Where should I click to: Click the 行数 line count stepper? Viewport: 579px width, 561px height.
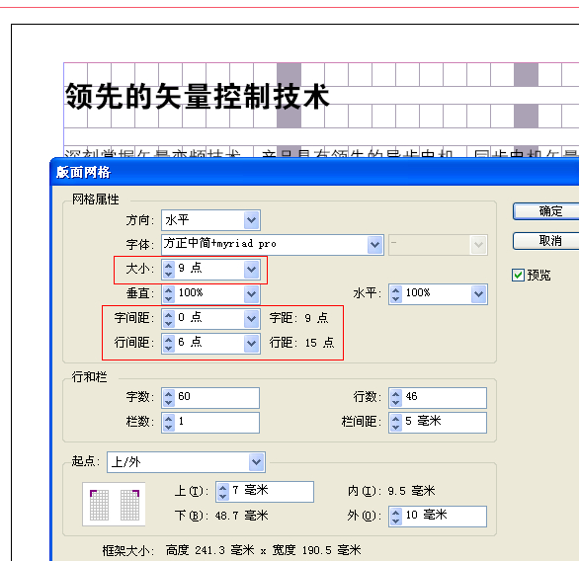pos(396,398)
